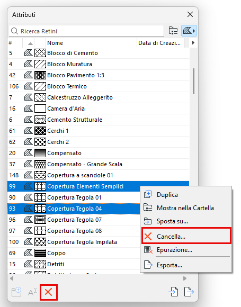Click the import attributes icon
Viewport: 241px width, 307px height.
tap(173, 292)
